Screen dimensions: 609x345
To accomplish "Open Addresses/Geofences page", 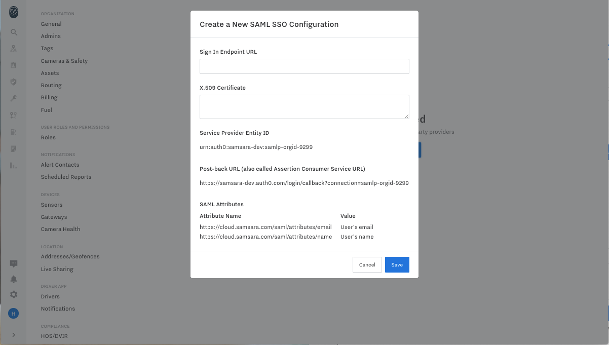I will click(x=70, y=256).
